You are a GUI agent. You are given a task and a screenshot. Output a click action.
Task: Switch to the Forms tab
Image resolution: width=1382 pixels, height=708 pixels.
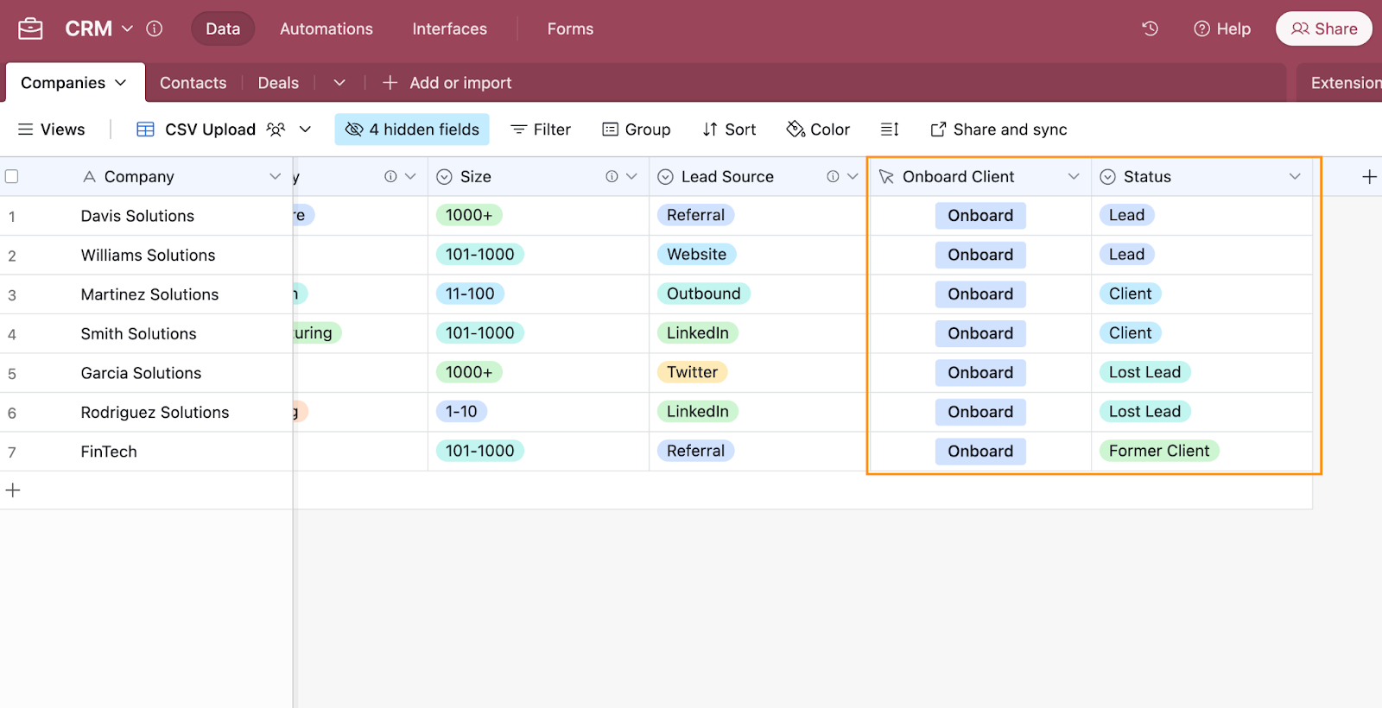click(x=570, y=28)
